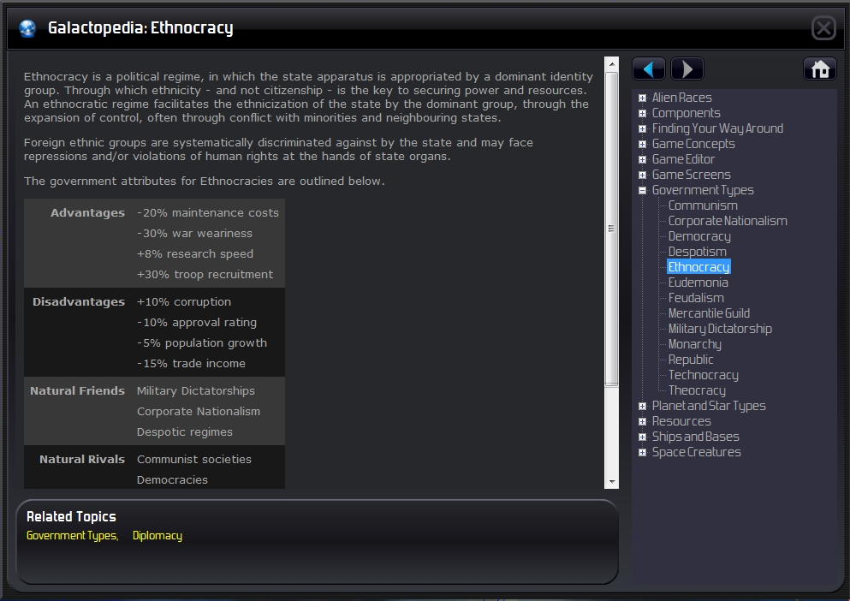Expand Planet and Star Types node
The image size is (850, 601).
(642, 407)
